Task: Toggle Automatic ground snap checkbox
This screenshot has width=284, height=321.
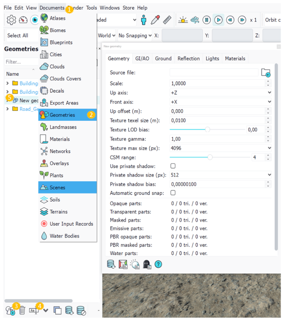Action: pos(173,193)
